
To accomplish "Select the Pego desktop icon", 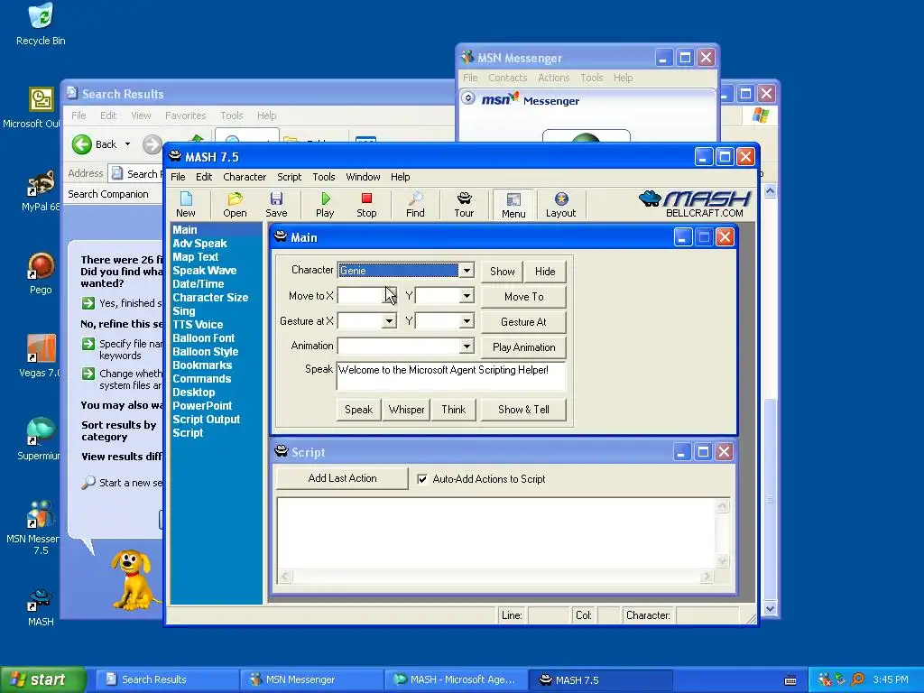I will point(40,266).
